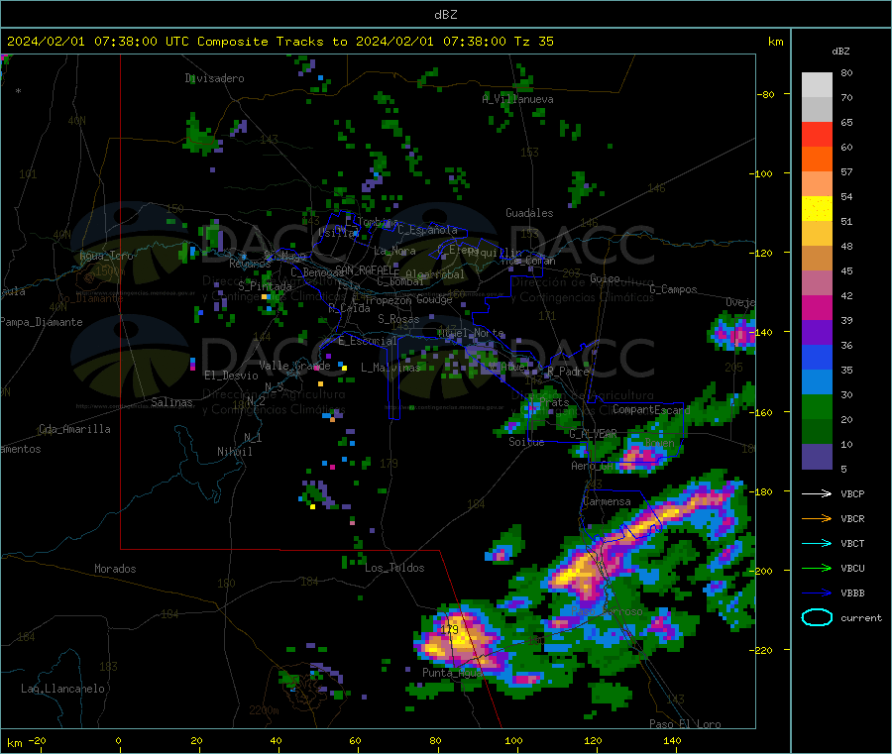Click the yellow 54 dBZ color swatch
The image size is (892, 754).
tap(817, 209)
